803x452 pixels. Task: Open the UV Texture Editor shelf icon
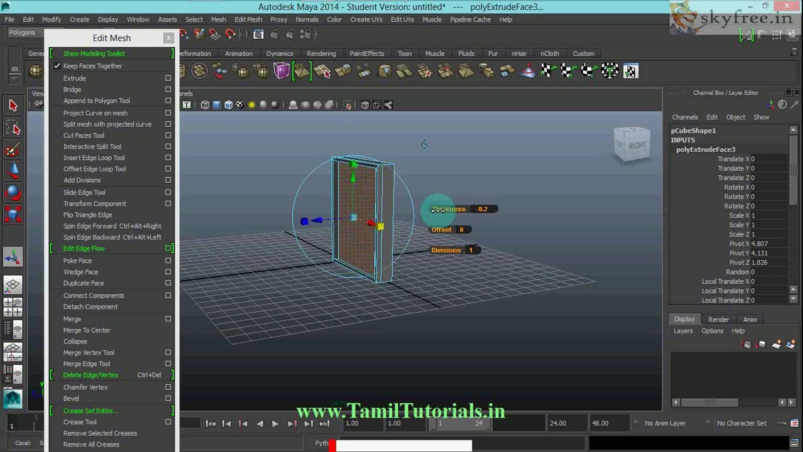[630, 71]
